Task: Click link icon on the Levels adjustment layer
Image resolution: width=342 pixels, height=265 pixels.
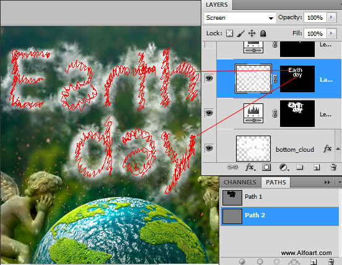Action: [275, 113]
